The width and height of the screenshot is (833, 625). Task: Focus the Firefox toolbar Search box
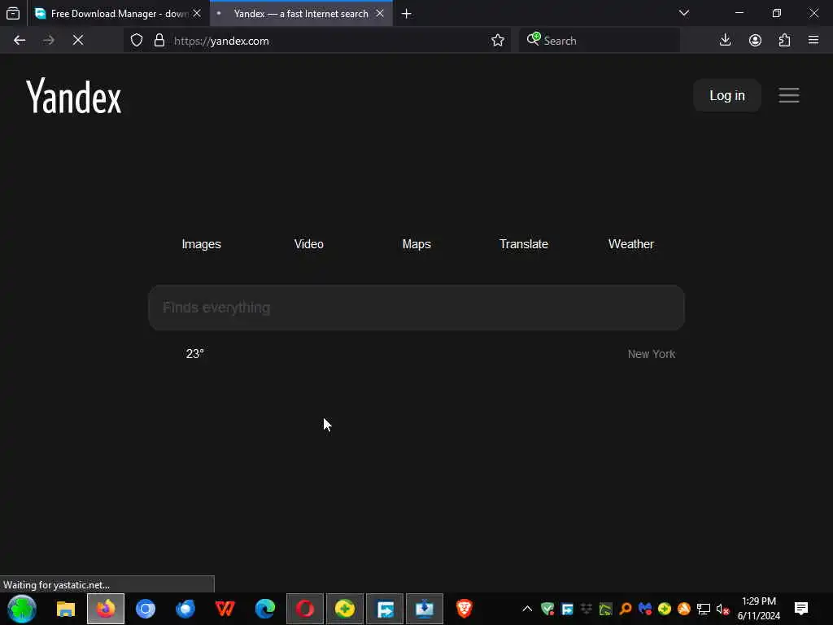[x=600, y=41]
